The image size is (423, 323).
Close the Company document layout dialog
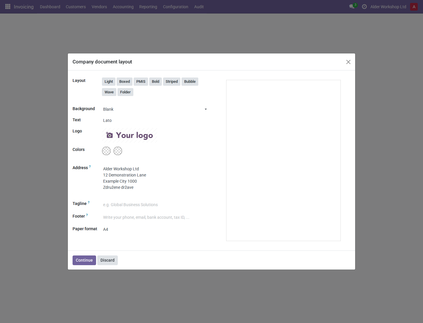tap(348, 62)
